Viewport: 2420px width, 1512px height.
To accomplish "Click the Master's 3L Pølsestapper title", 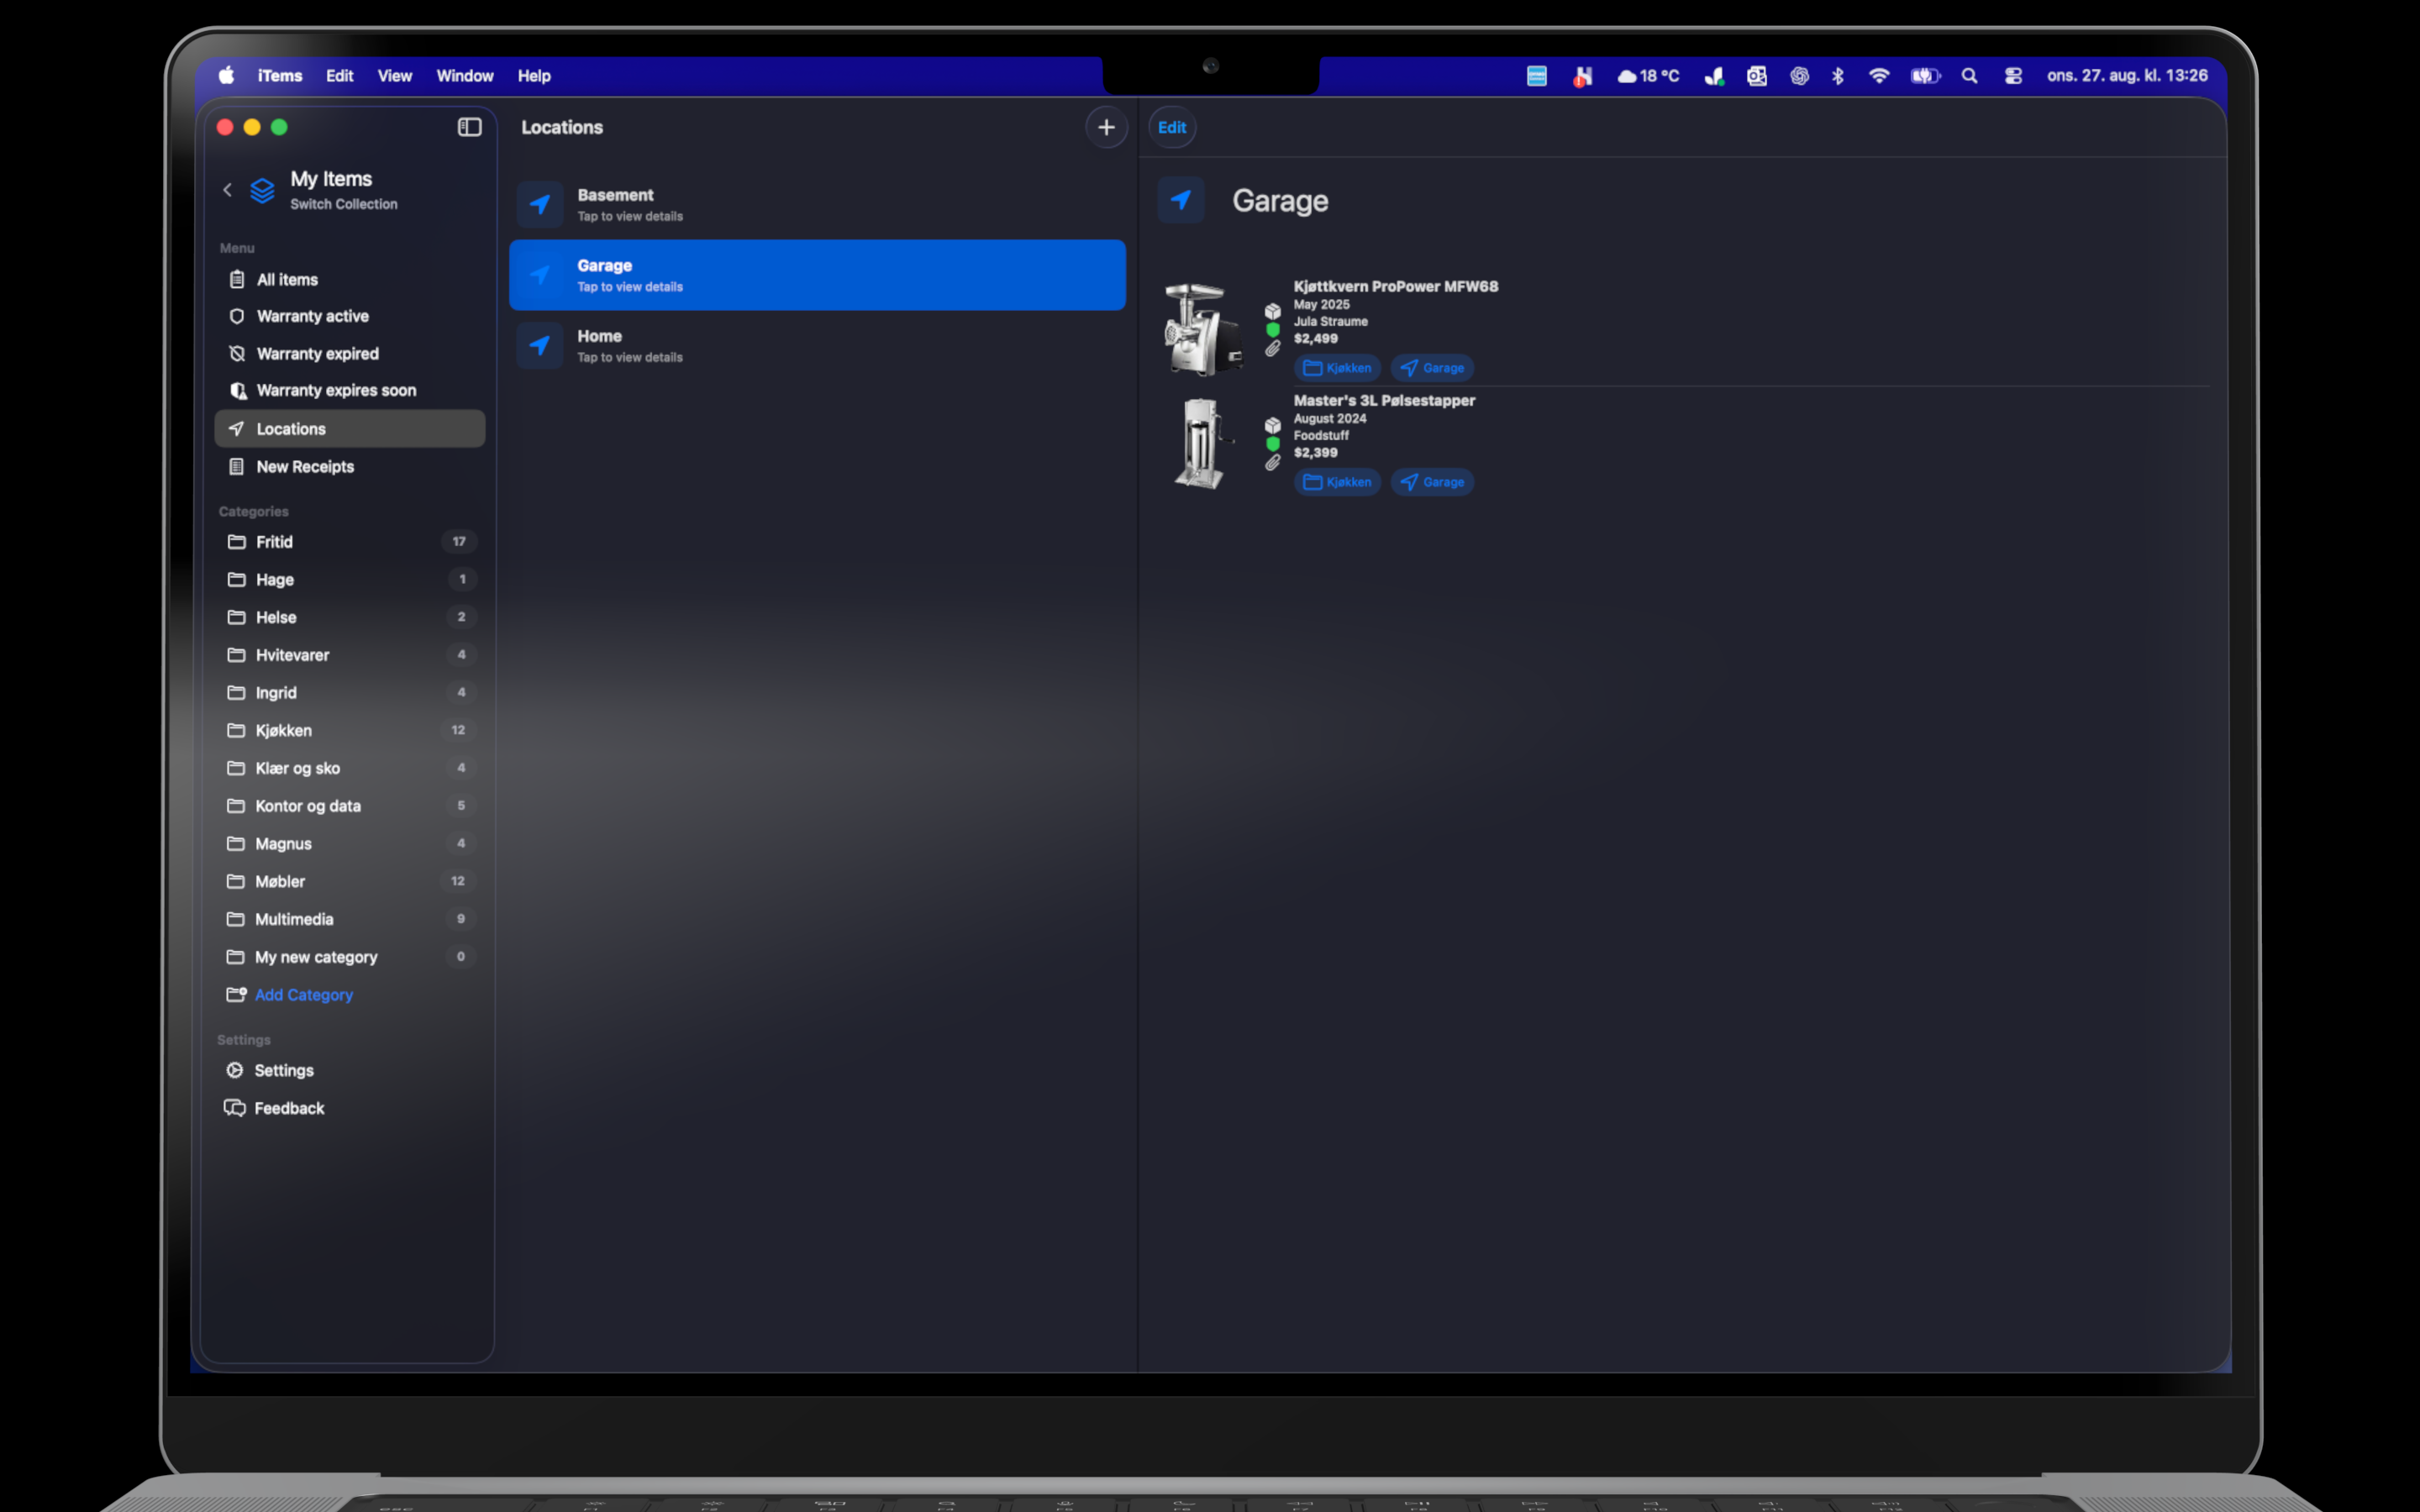I will coord(1384,400).
